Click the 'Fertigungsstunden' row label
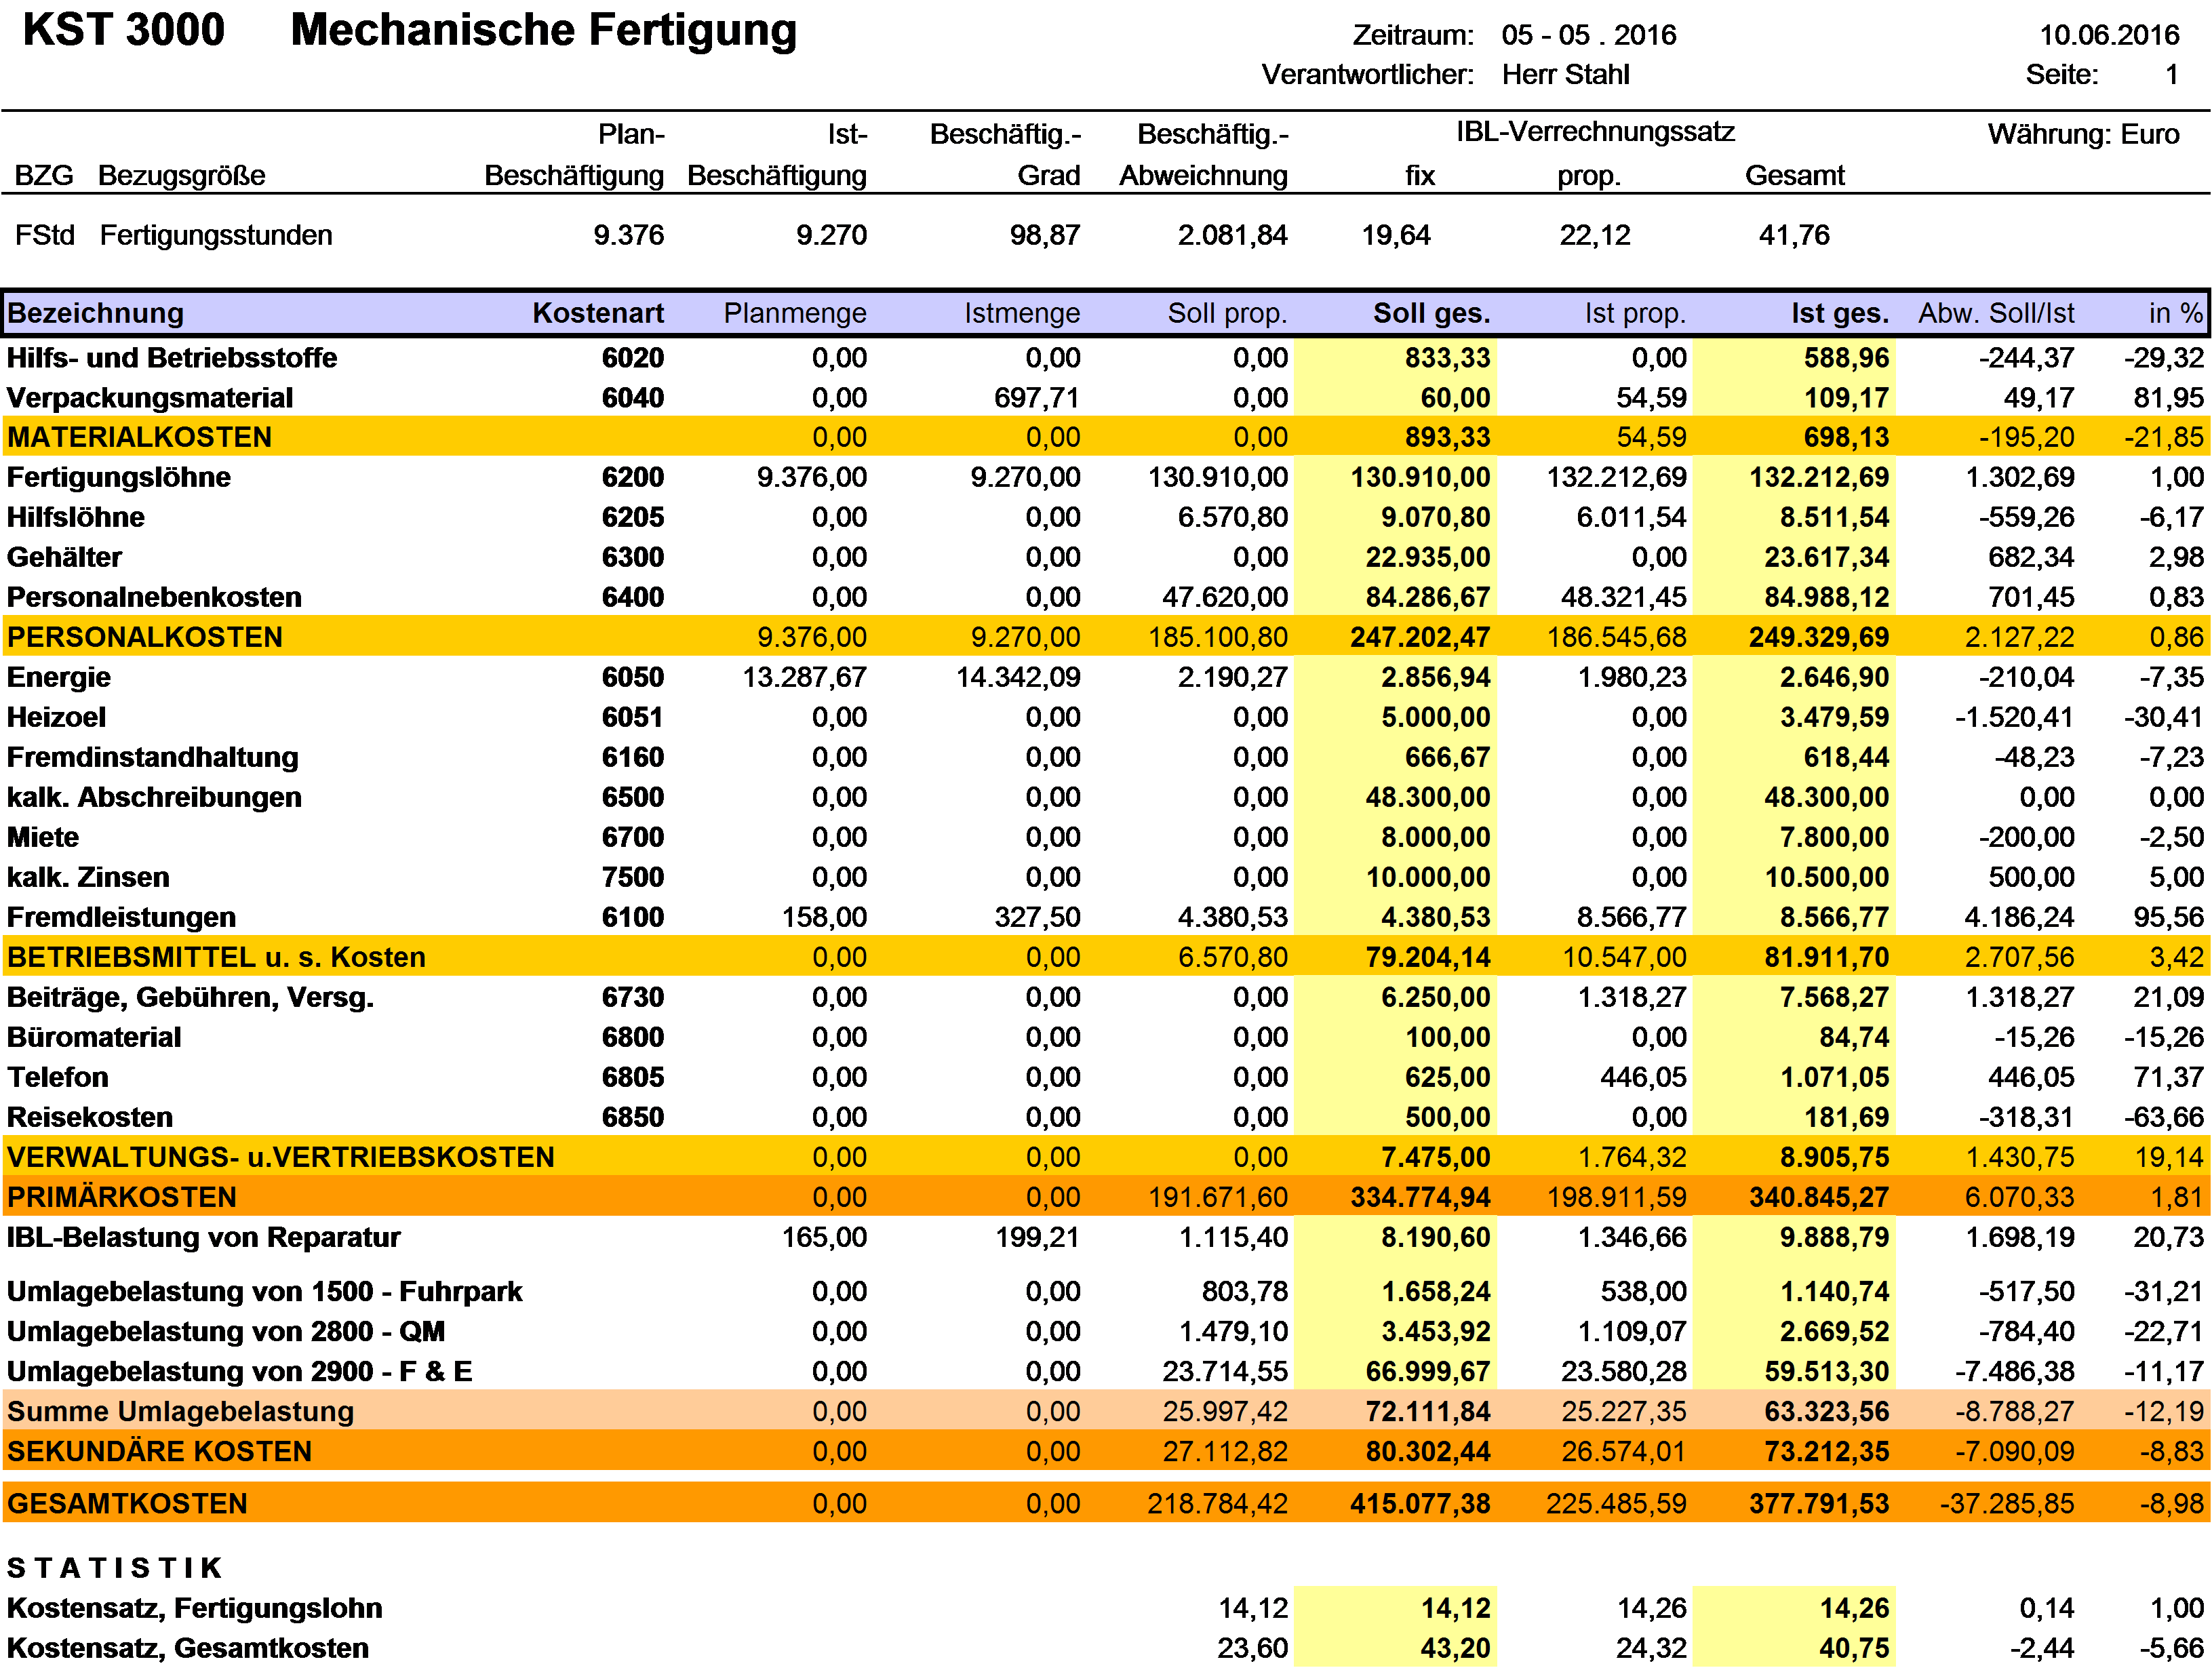 coord(216,235)
